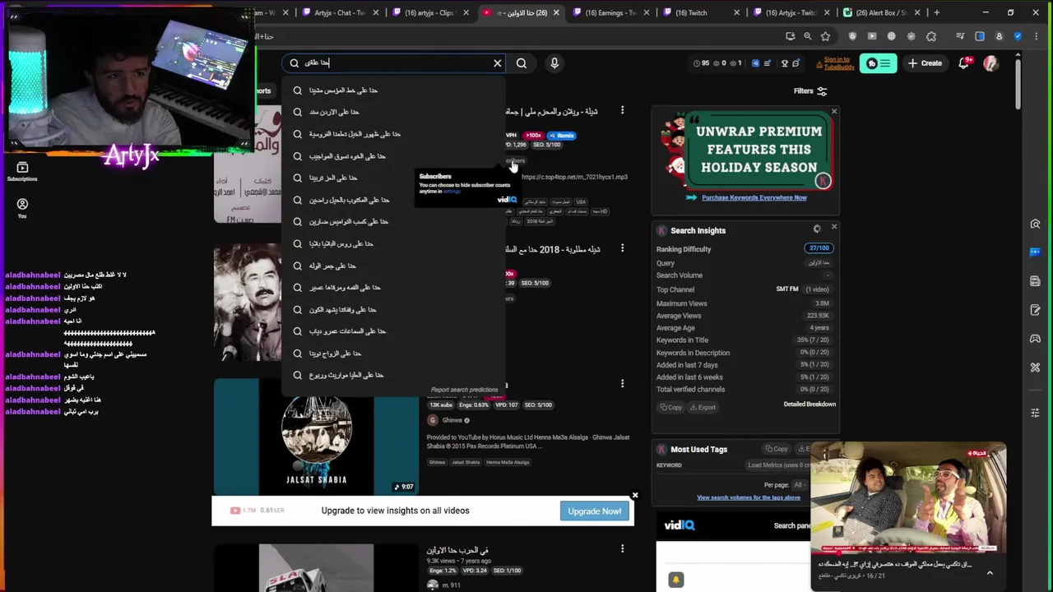This screenshot has width=1053, height=592.
Task: Open the Subscriptions sidebar item
Action: (x=22, y=172)
